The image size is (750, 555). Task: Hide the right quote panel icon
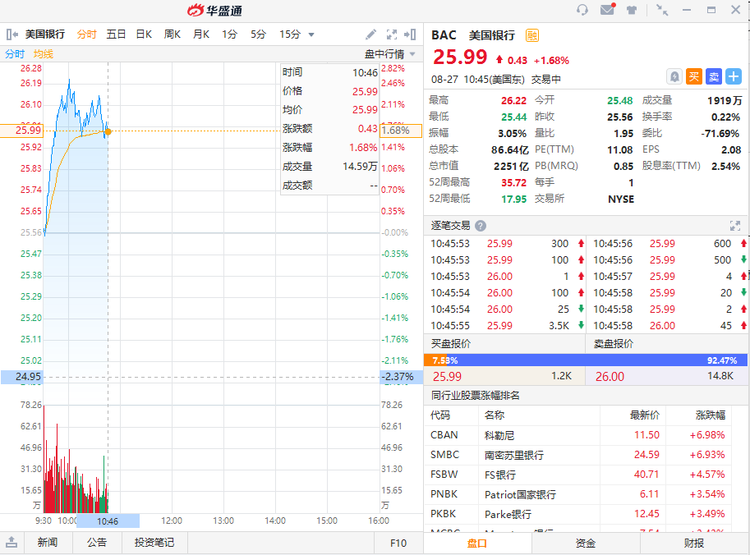click(x=410, y=34)
